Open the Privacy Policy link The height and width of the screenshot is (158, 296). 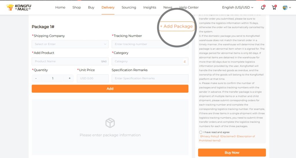click(210, 136)
